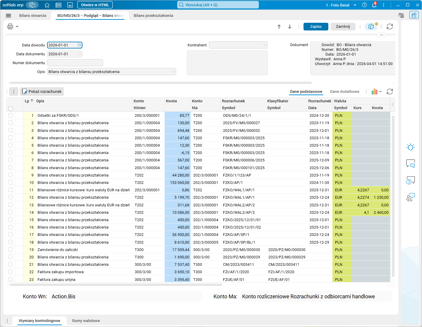Refresh the table with refresh icon
This screenshot has height=327, width=422.
point(390,92)
